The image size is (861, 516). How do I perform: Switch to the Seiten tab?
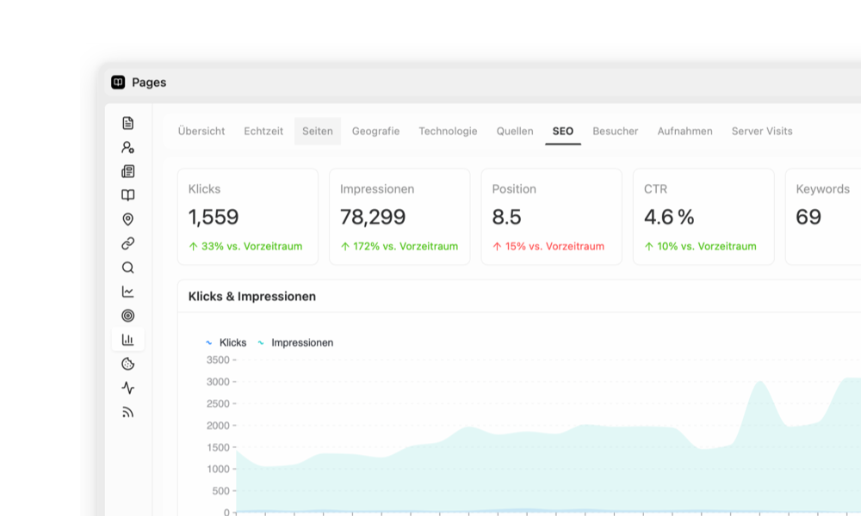[x=318, y=131]
